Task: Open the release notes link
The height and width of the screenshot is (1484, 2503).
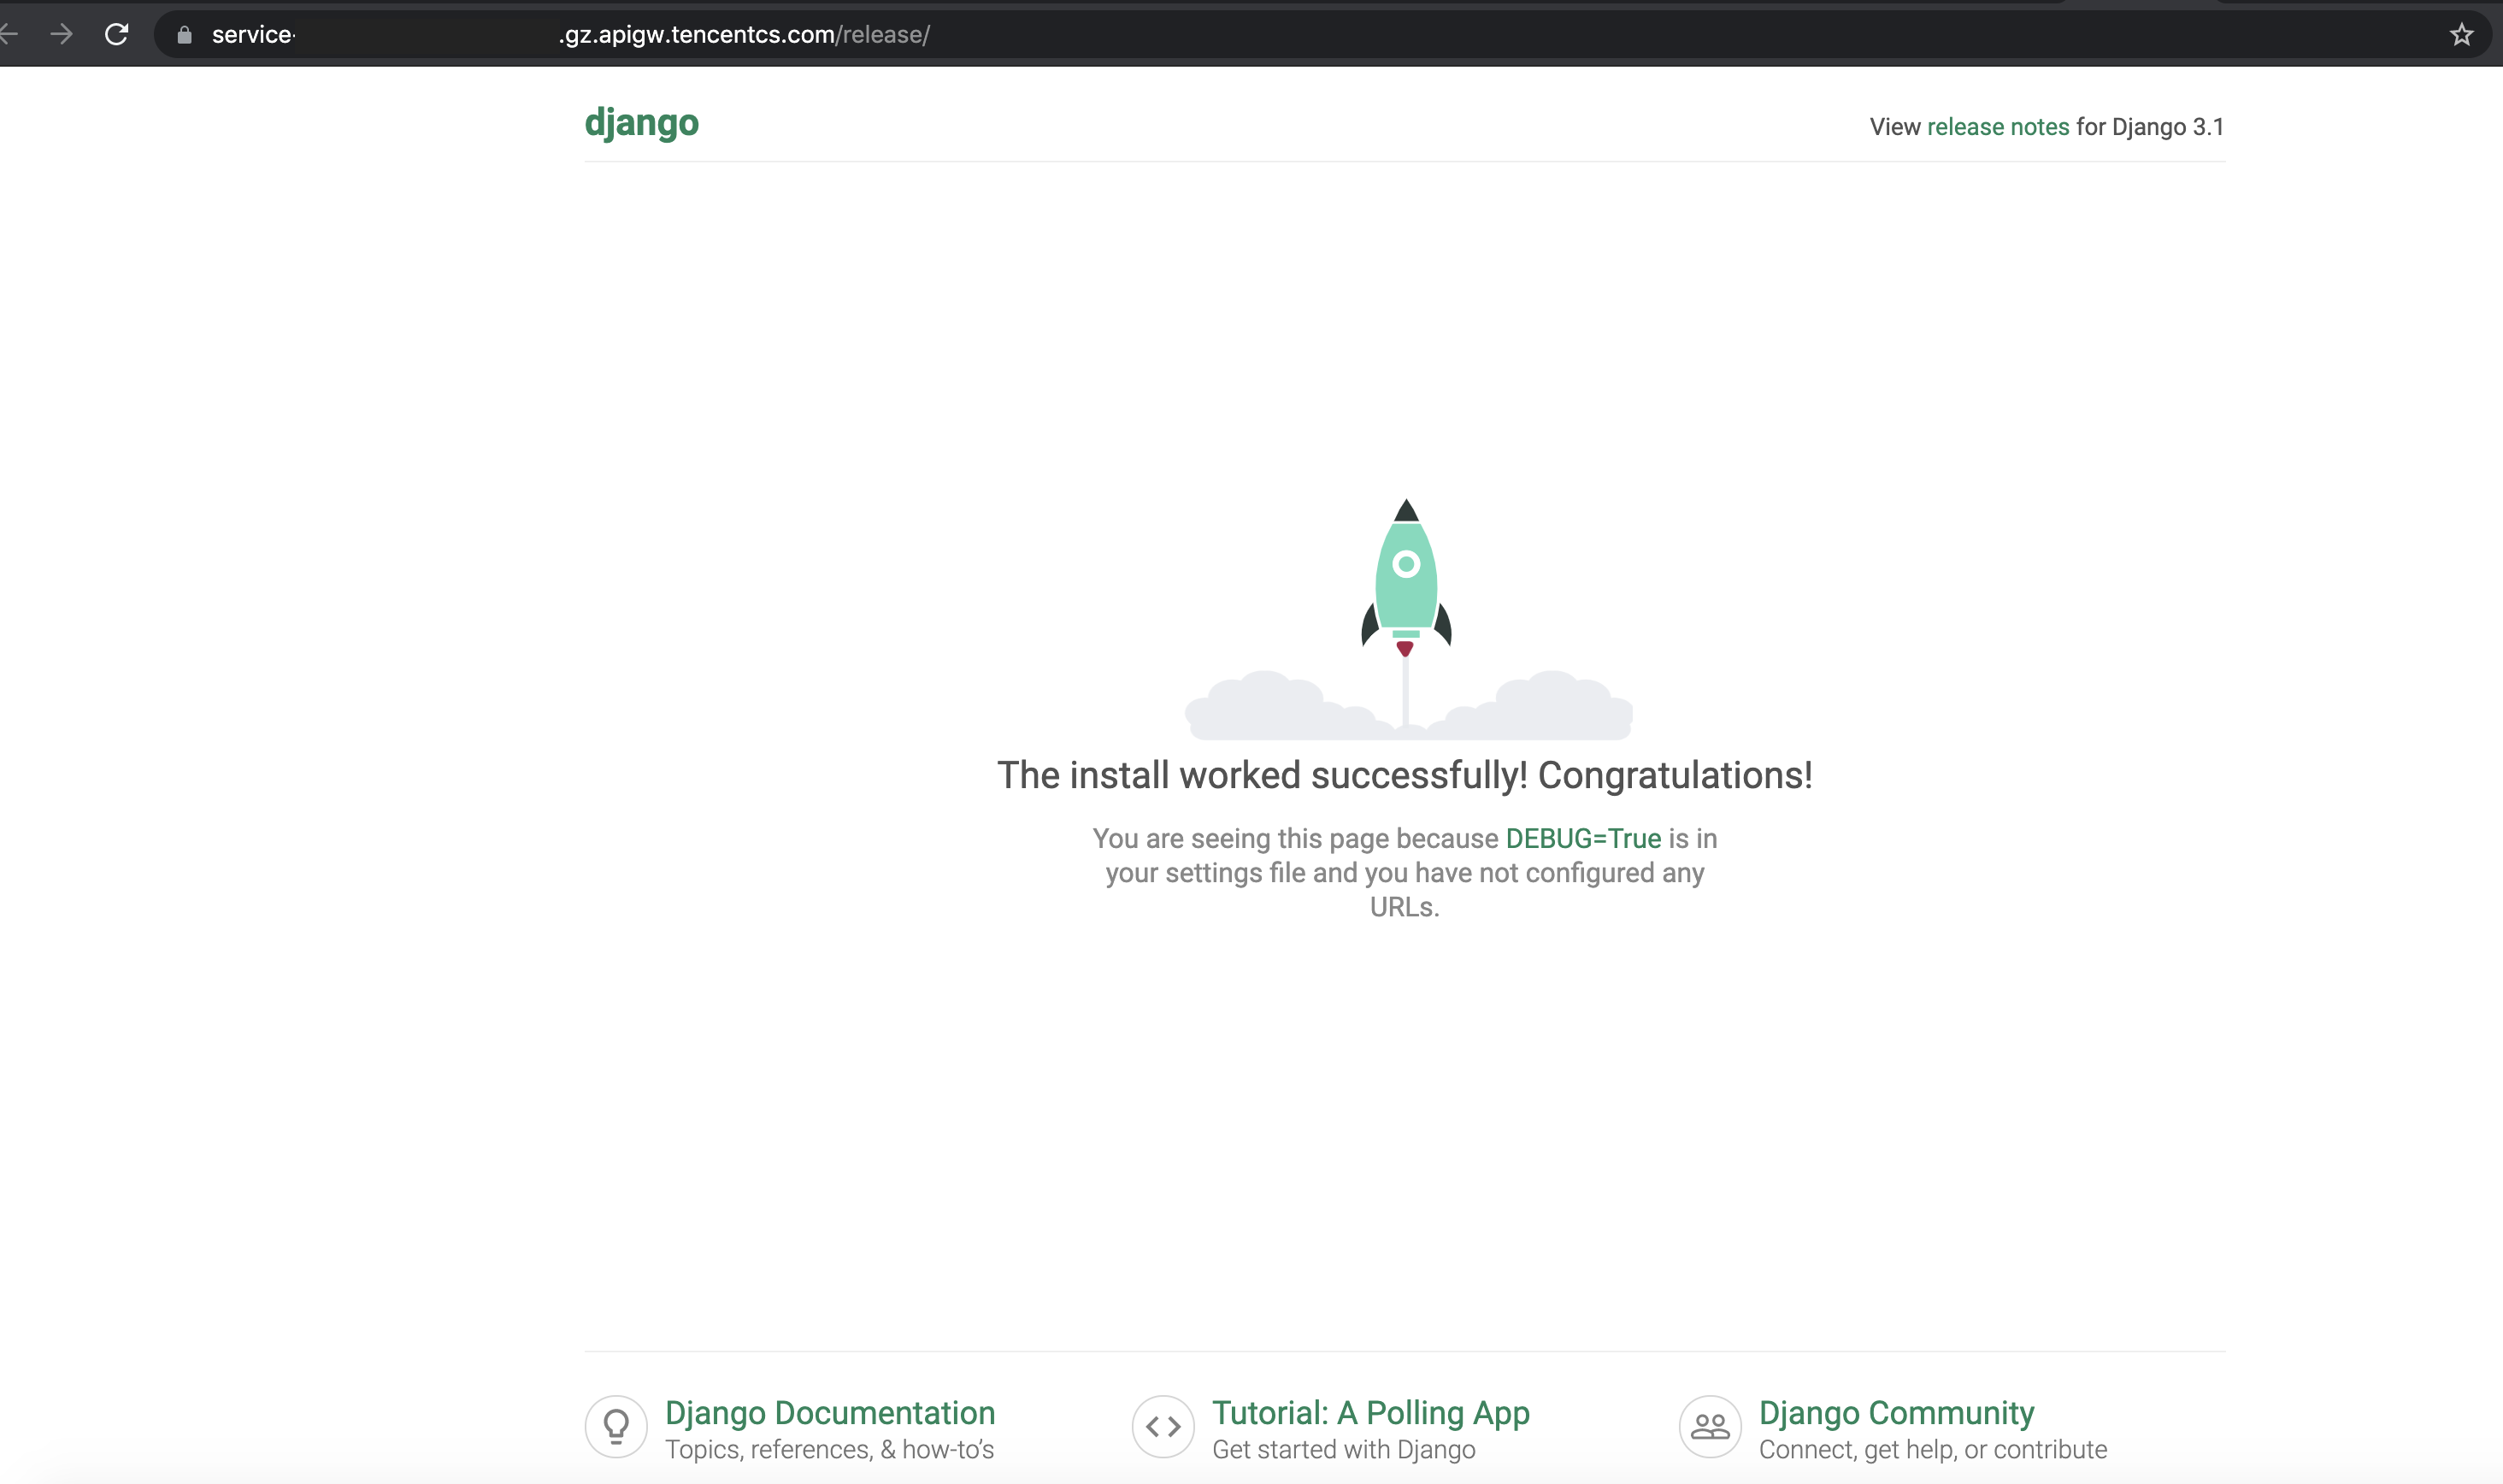Action: [x=1997, y=127]
